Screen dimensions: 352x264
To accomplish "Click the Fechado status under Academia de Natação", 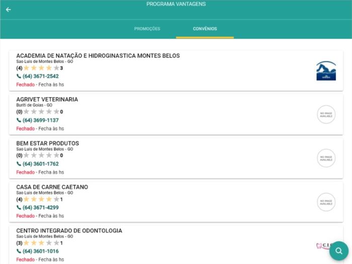I will coord(25,84).
